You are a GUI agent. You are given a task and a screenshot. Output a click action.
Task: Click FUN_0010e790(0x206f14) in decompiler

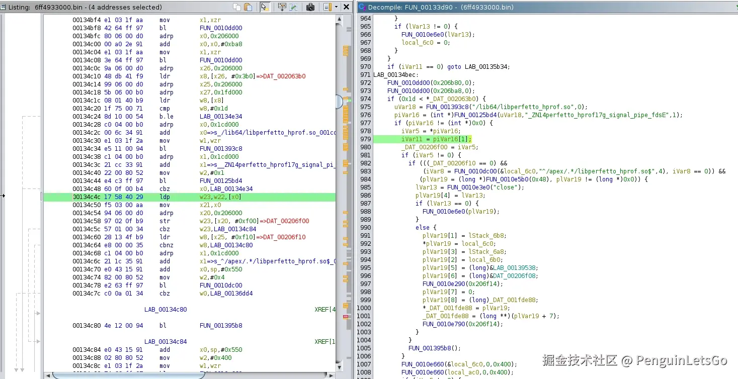coord(462,324)
